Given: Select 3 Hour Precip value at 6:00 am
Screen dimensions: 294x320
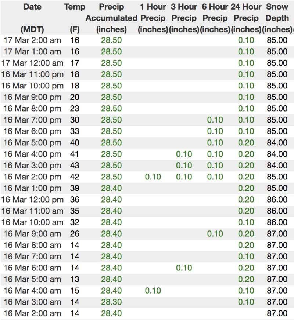Looking at the screenshot, I should [184, 268].
